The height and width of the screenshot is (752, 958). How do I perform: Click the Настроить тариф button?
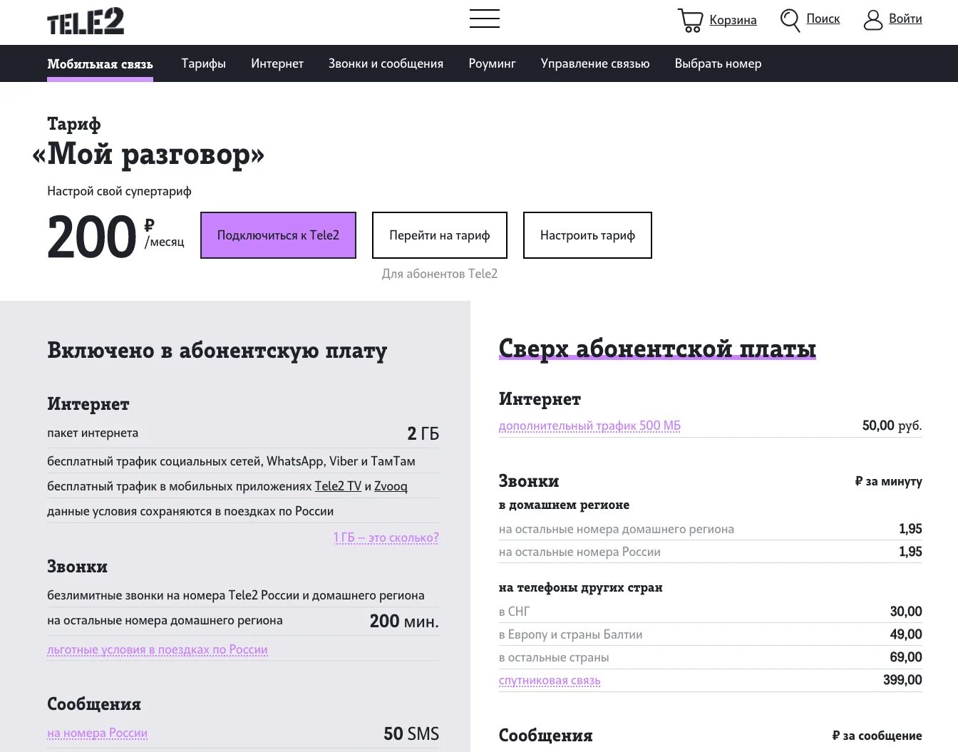point(587,235)
